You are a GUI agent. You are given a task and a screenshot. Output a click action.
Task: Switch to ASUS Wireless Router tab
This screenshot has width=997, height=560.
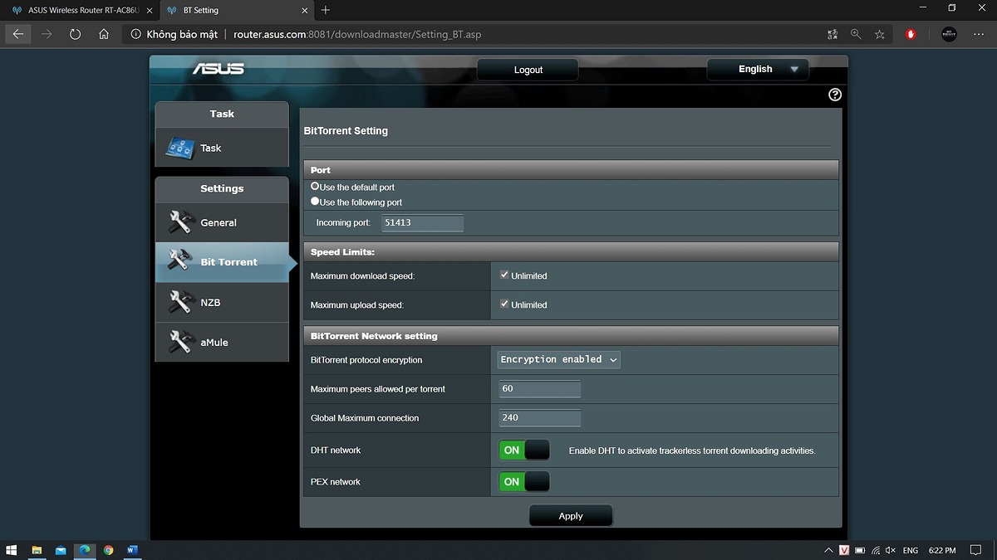[x=81, y=10]
